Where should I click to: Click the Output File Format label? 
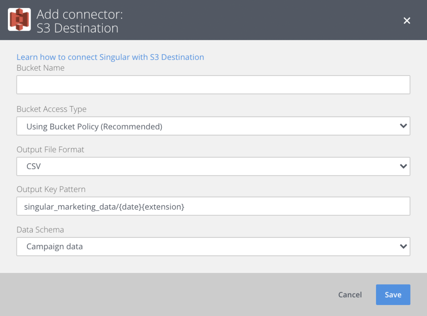coord(50,150)
